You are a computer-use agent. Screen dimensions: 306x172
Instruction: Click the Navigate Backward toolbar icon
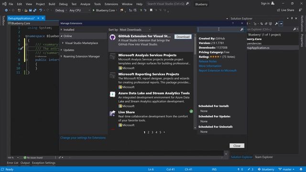tap(6, 10)
